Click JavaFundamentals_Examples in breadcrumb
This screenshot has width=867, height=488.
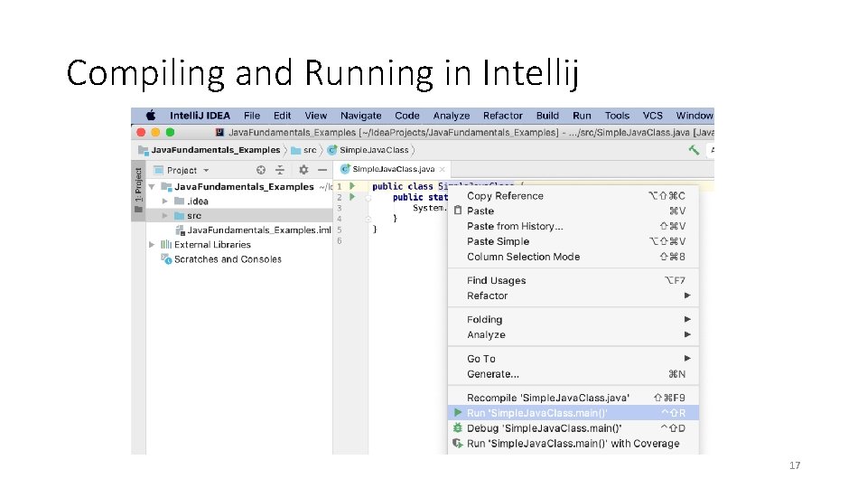point(216,150)
